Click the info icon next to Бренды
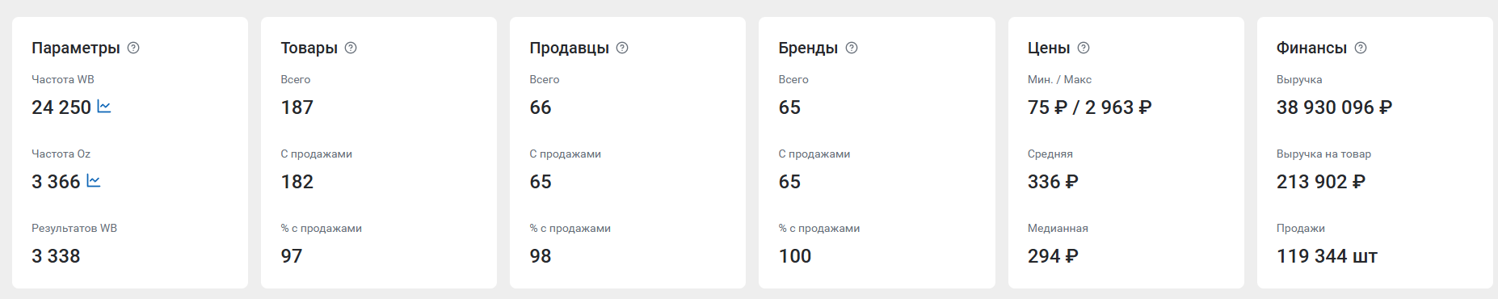The height and width of the screenshot is (299, 1498). point(852,48)
